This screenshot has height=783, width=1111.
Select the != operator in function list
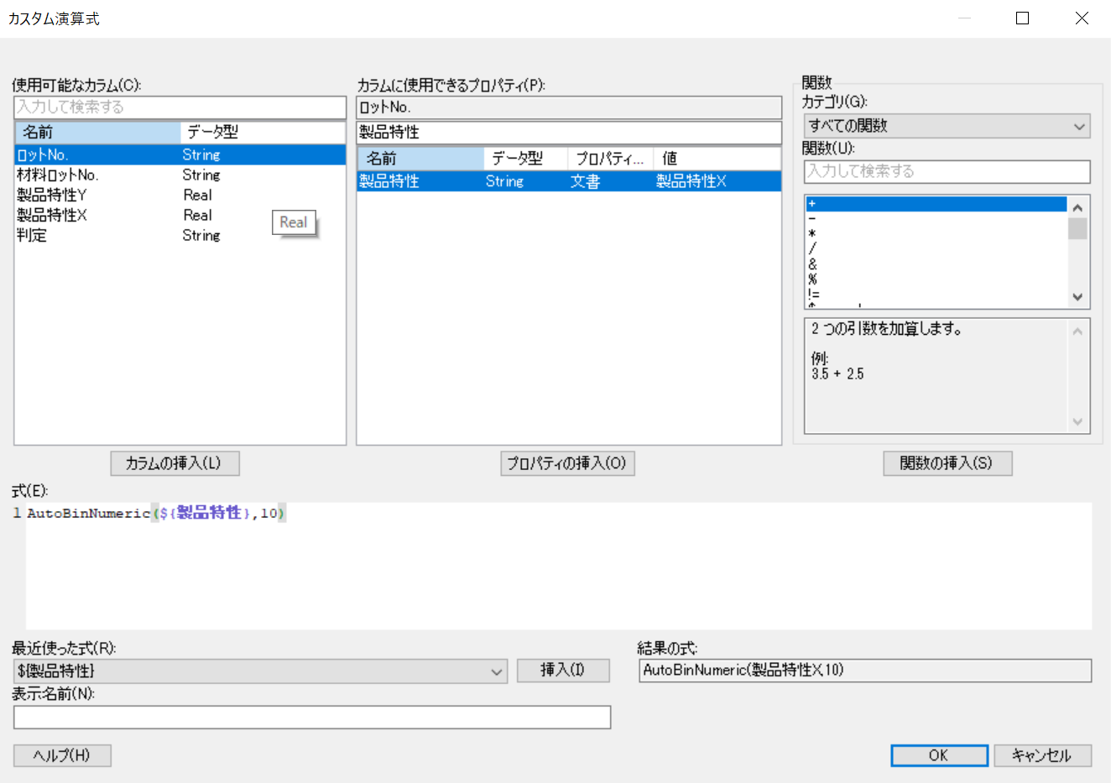click(x=936, y=294)
